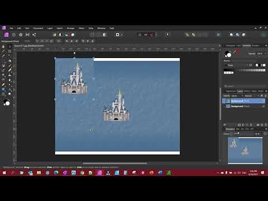Switch to the Brushes tab
The width and height of the screenshot is (268, 201).
coord(256,46)
